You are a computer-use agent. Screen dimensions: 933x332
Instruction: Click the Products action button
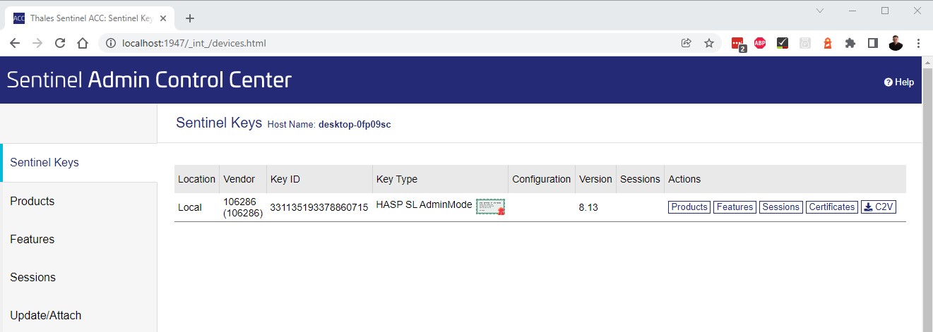(689, 207)
